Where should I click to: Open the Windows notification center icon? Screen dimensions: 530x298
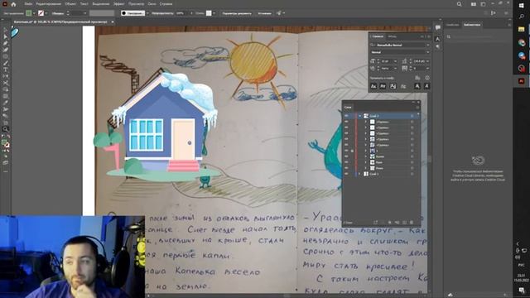pos(522,291)
